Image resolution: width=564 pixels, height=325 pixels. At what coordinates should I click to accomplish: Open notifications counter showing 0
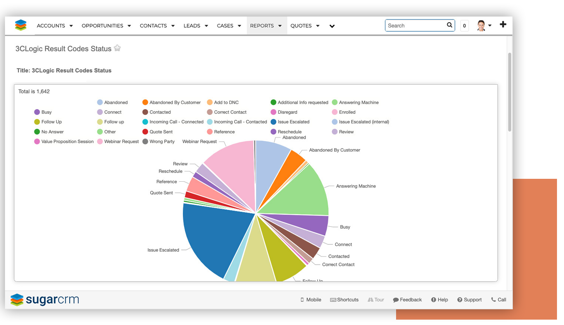[x=464, y=26]
